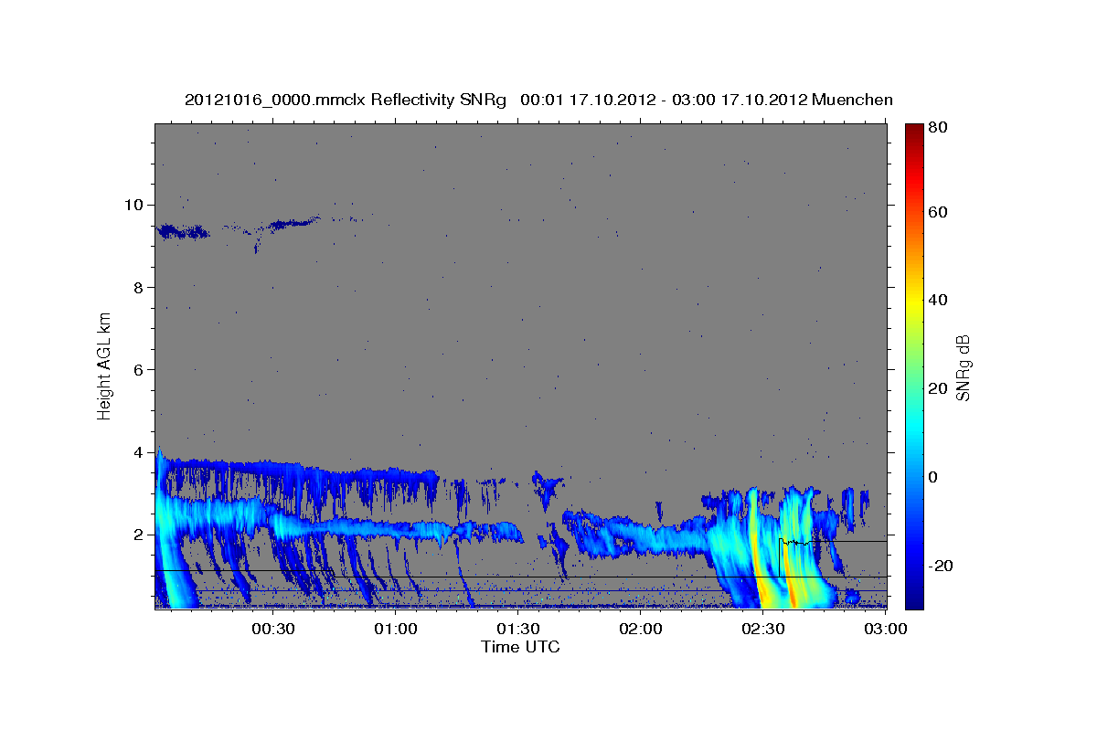Screen dimensions: 1097x731
Task: Click the 01:00 time tick label
Action: click(x=396, y=630)
